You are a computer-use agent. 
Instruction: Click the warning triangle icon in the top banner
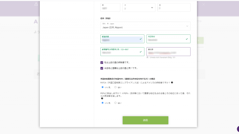[36, 4]
